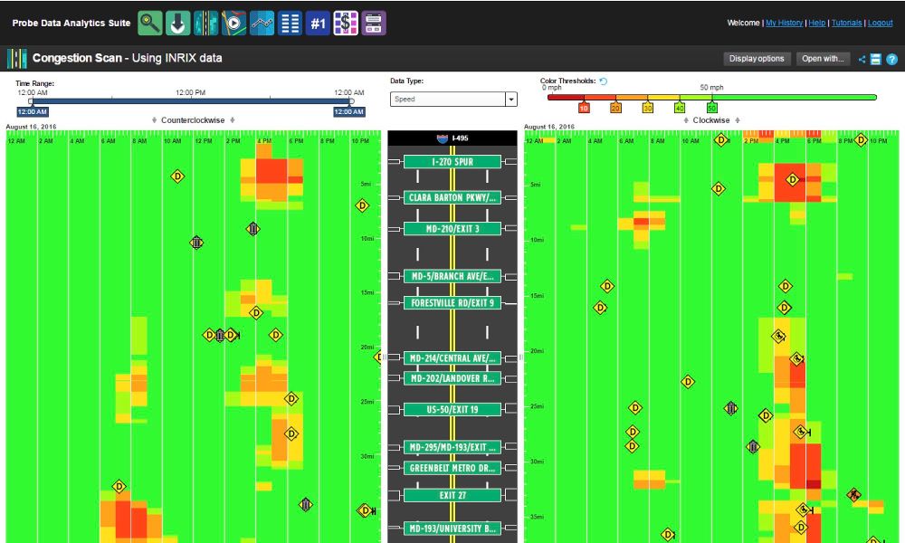905x543 pixels.
Task: Toggle the Clockwise direction display
Action: point(710,119)
